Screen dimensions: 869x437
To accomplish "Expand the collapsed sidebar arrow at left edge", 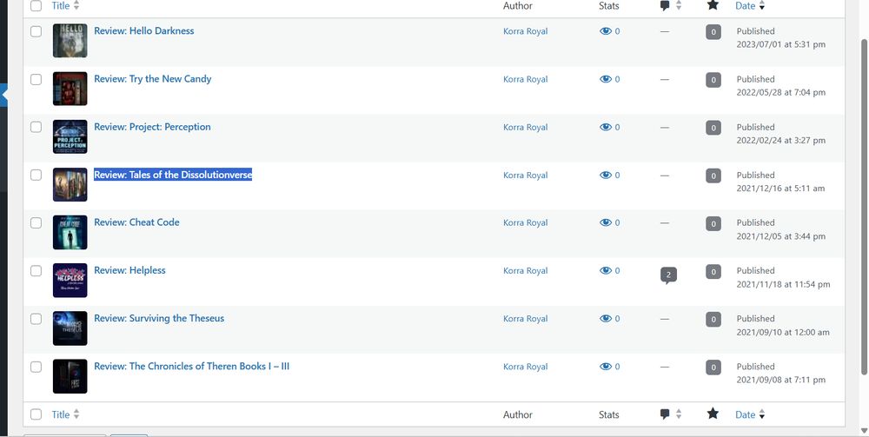I will coord(3,95).
